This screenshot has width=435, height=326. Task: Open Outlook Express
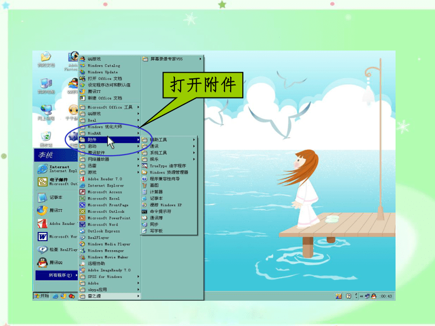[110, 231]
